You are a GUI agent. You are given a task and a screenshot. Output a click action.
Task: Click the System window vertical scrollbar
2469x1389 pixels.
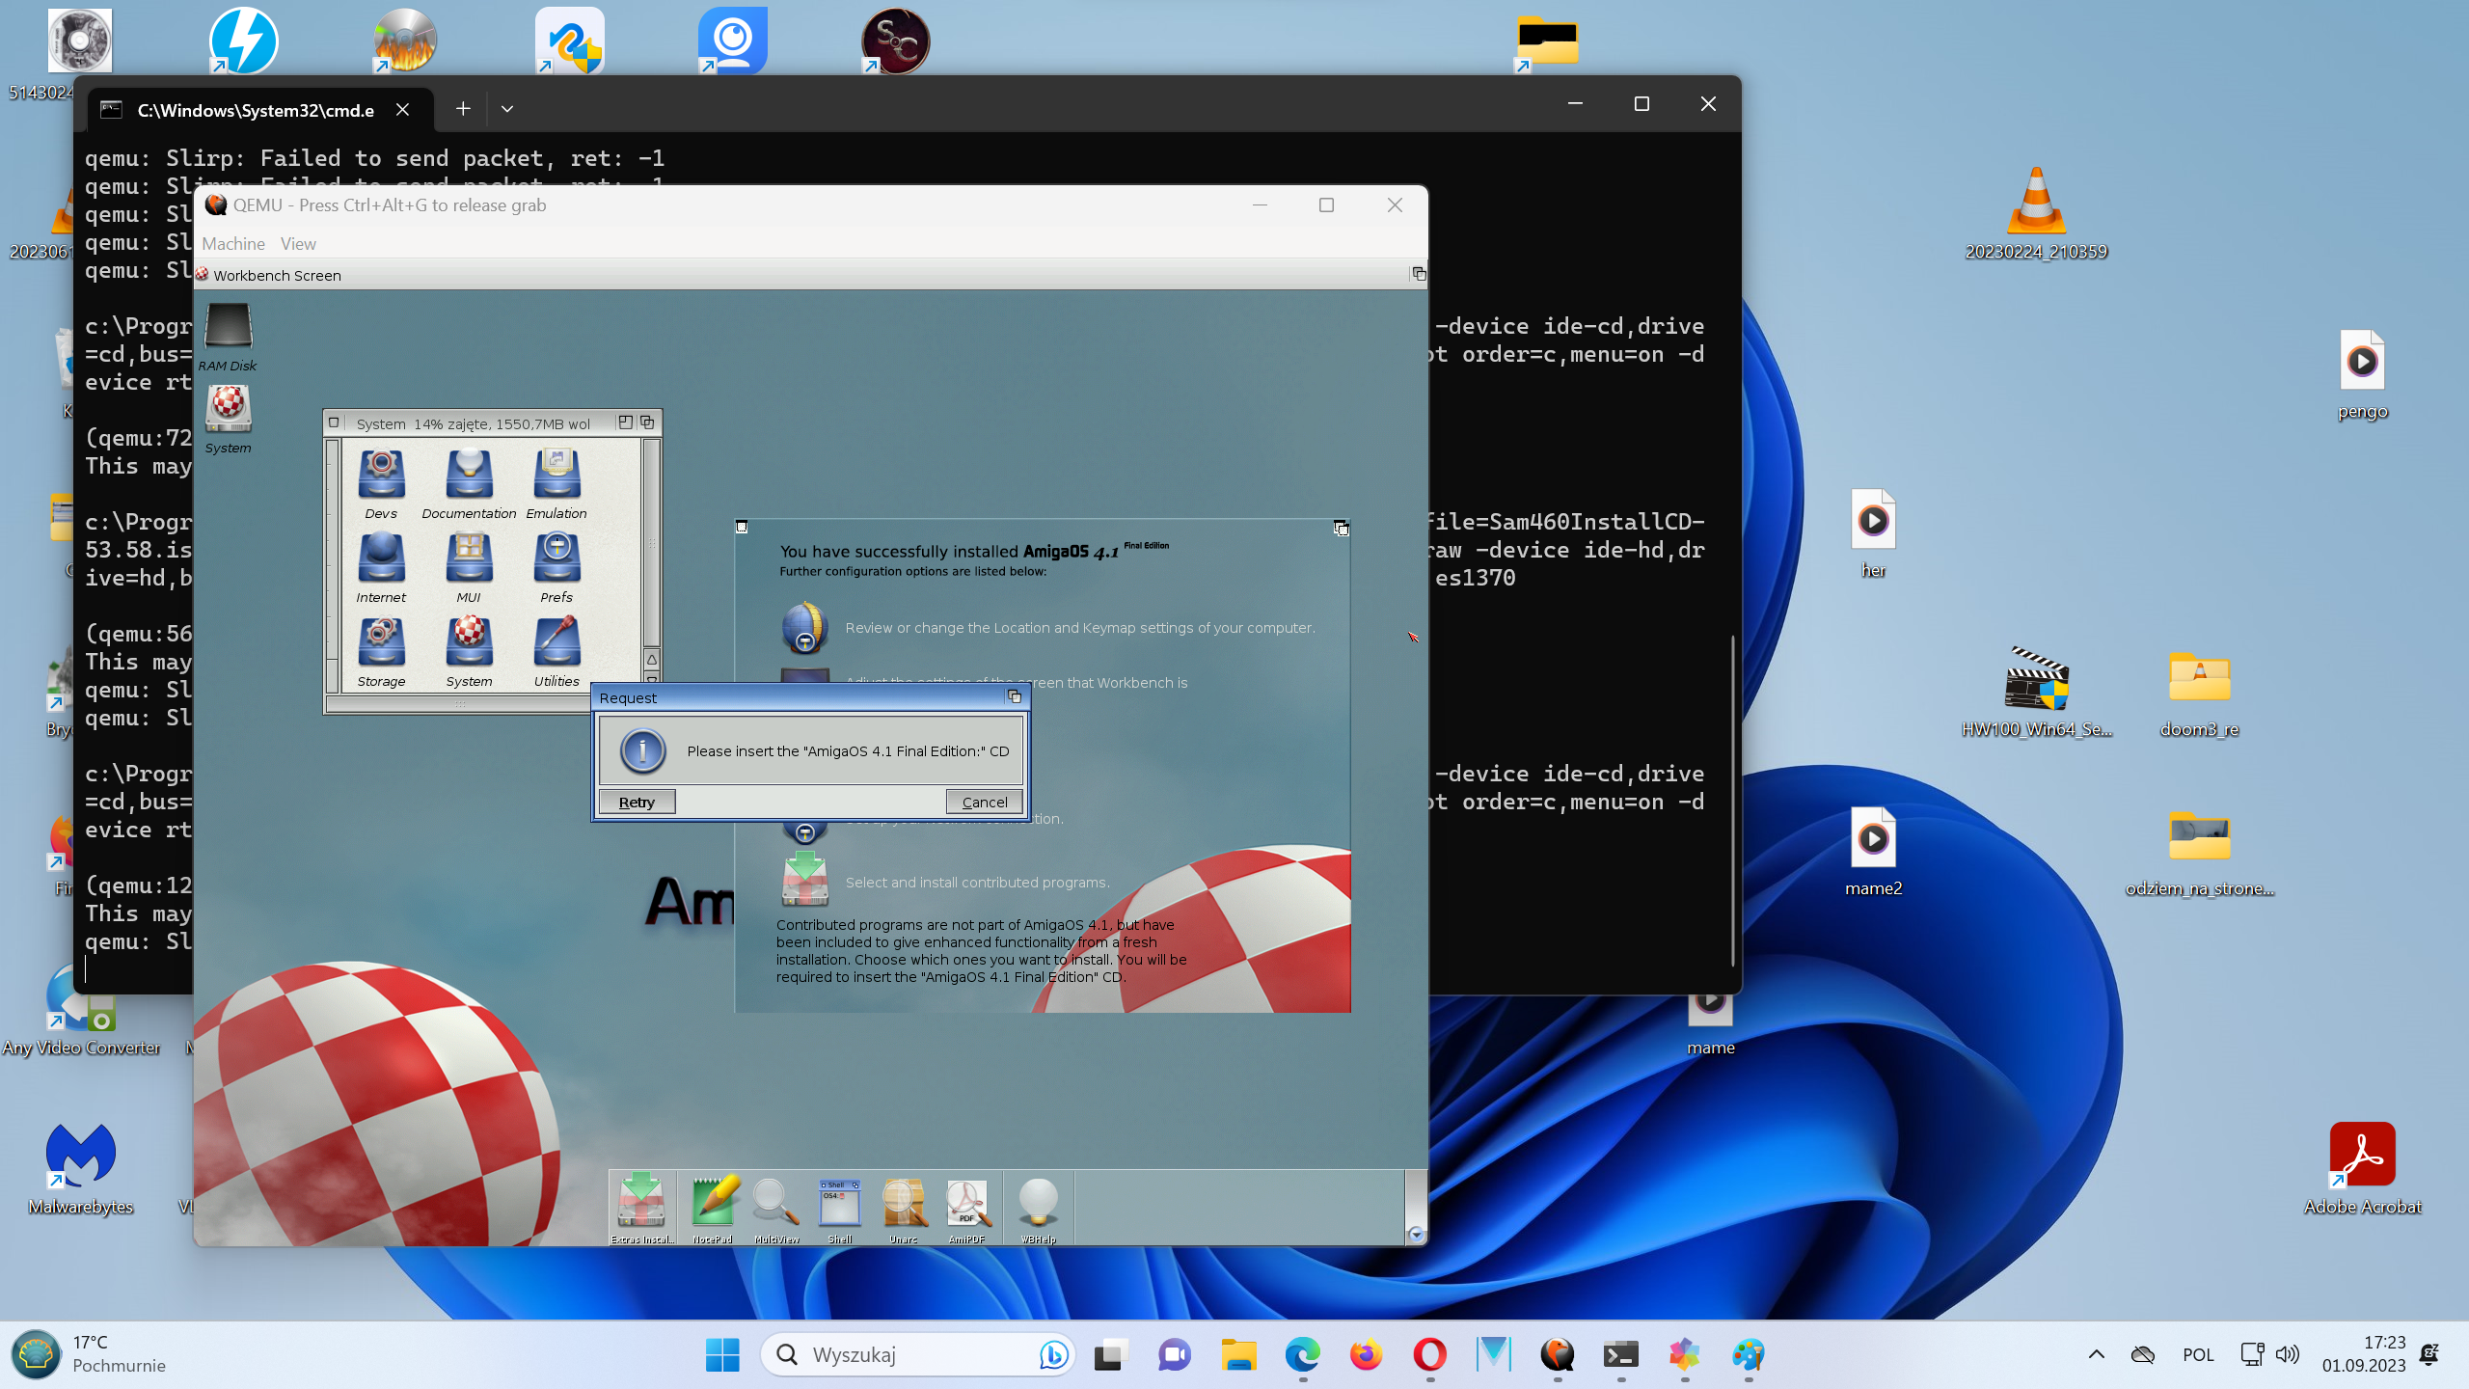[x=652, y=543]
